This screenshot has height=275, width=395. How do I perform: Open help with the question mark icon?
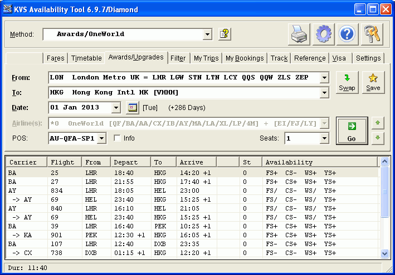coord(347,34)
